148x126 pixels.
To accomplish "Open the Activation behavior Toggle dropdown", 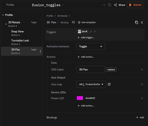I will coord(91,46).
